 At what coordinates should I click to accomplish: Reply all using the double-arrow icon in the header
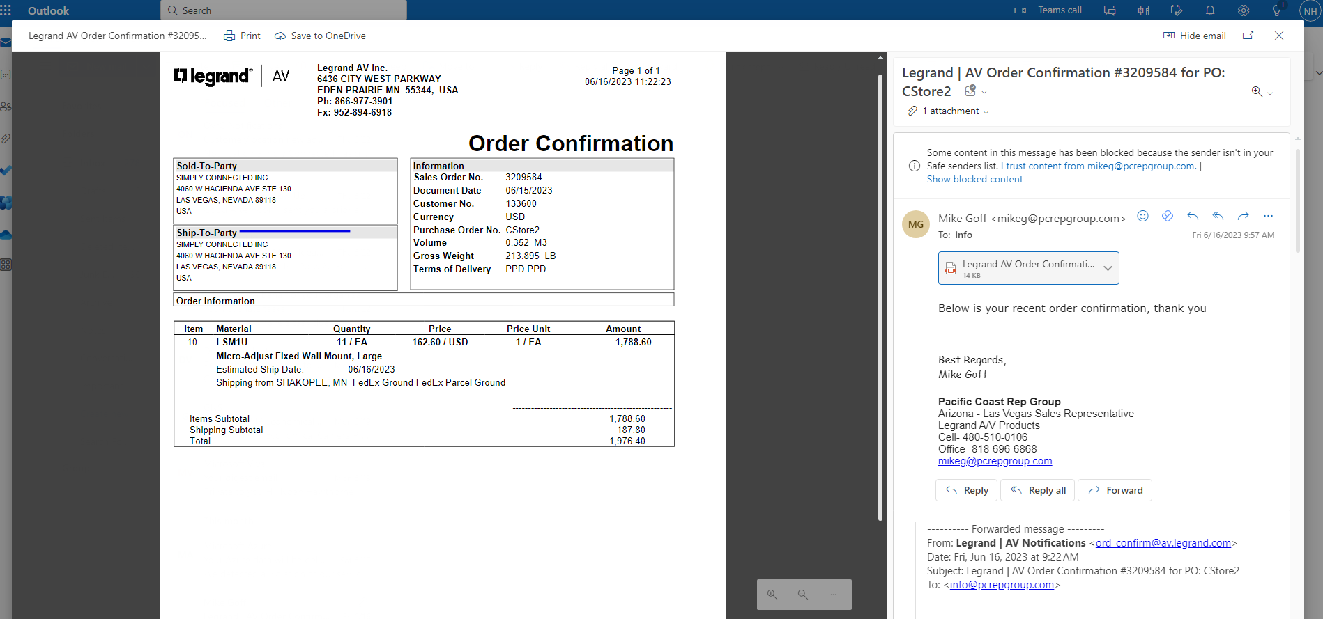[1218, 216]
